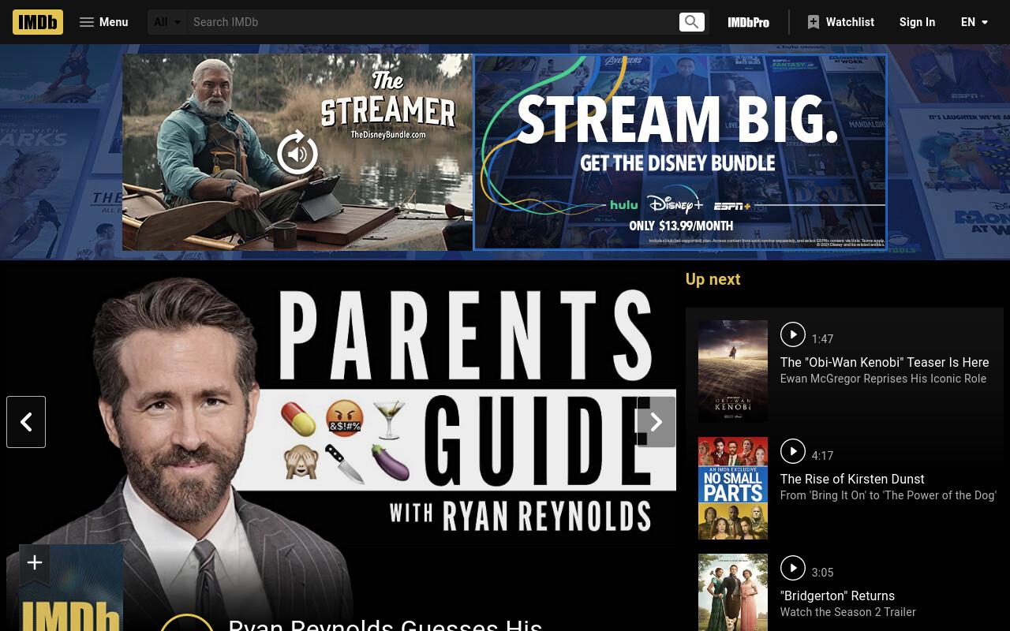1010x631 pixels.
Task: Select 'The Rise of Kirsten Dunst' title
Action: (x=852, y=479)
